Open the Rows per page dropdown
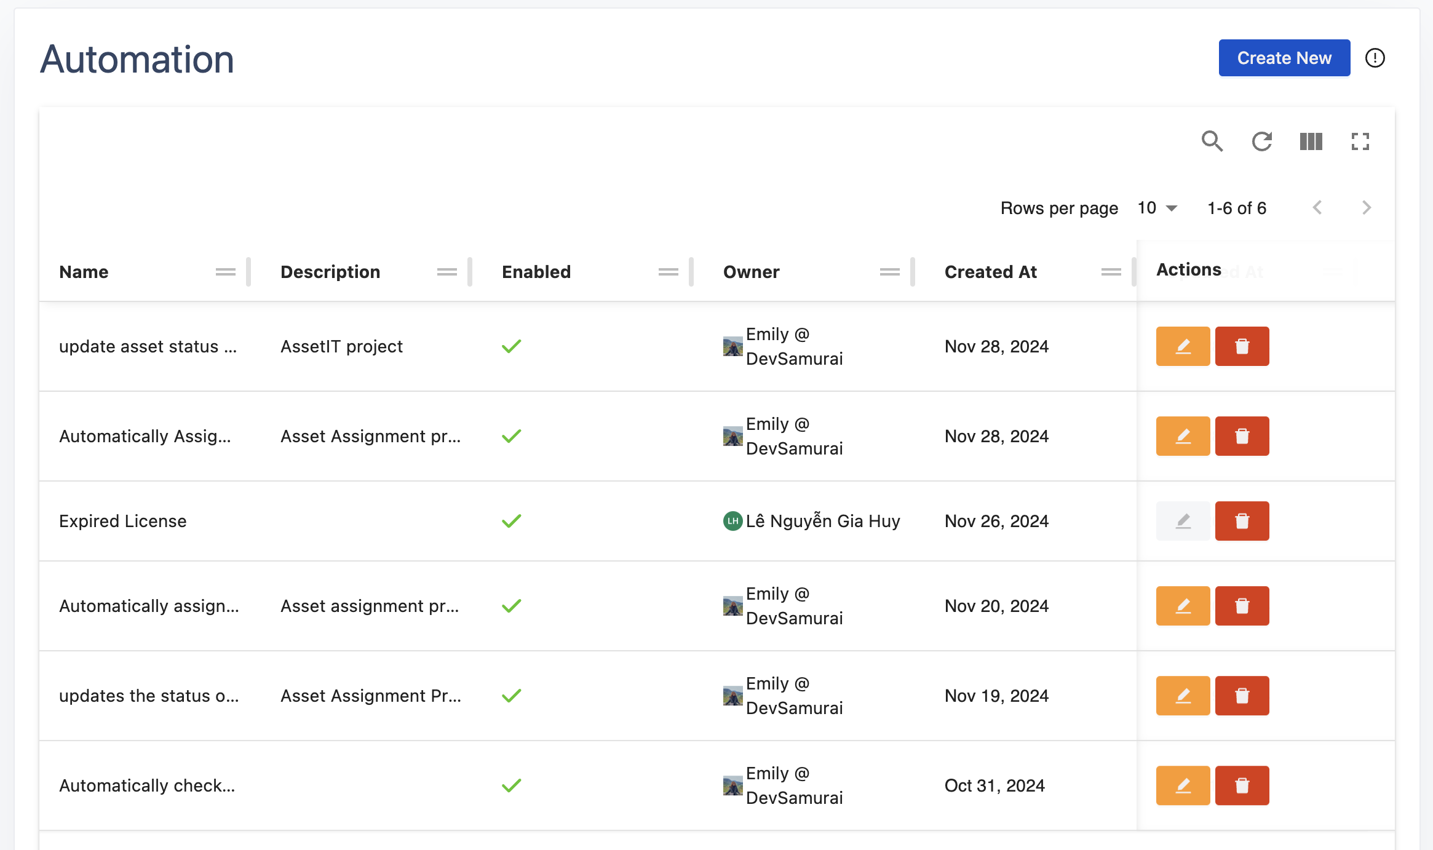The height and width of the screenshot is (850, 1433). pyautogui.click(x=1157, y=208)
